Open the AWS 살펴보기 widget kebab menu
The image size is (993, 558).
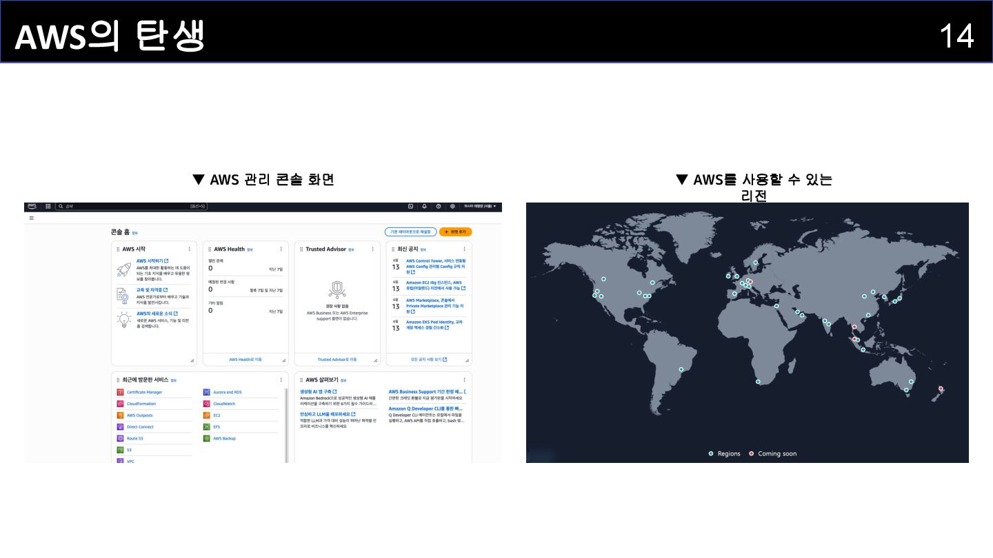coord(465,380)
